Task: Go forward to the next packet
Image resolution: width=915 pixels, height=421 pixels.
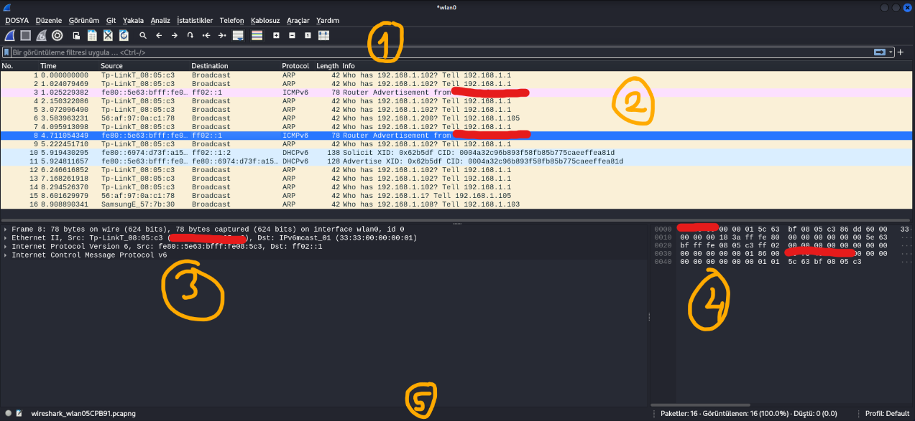Action: [x=175, y=34]
